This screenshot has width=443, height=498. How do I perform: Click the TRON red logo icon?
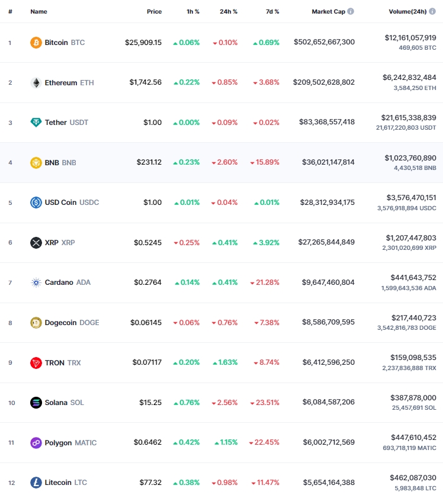click(36, 363)
